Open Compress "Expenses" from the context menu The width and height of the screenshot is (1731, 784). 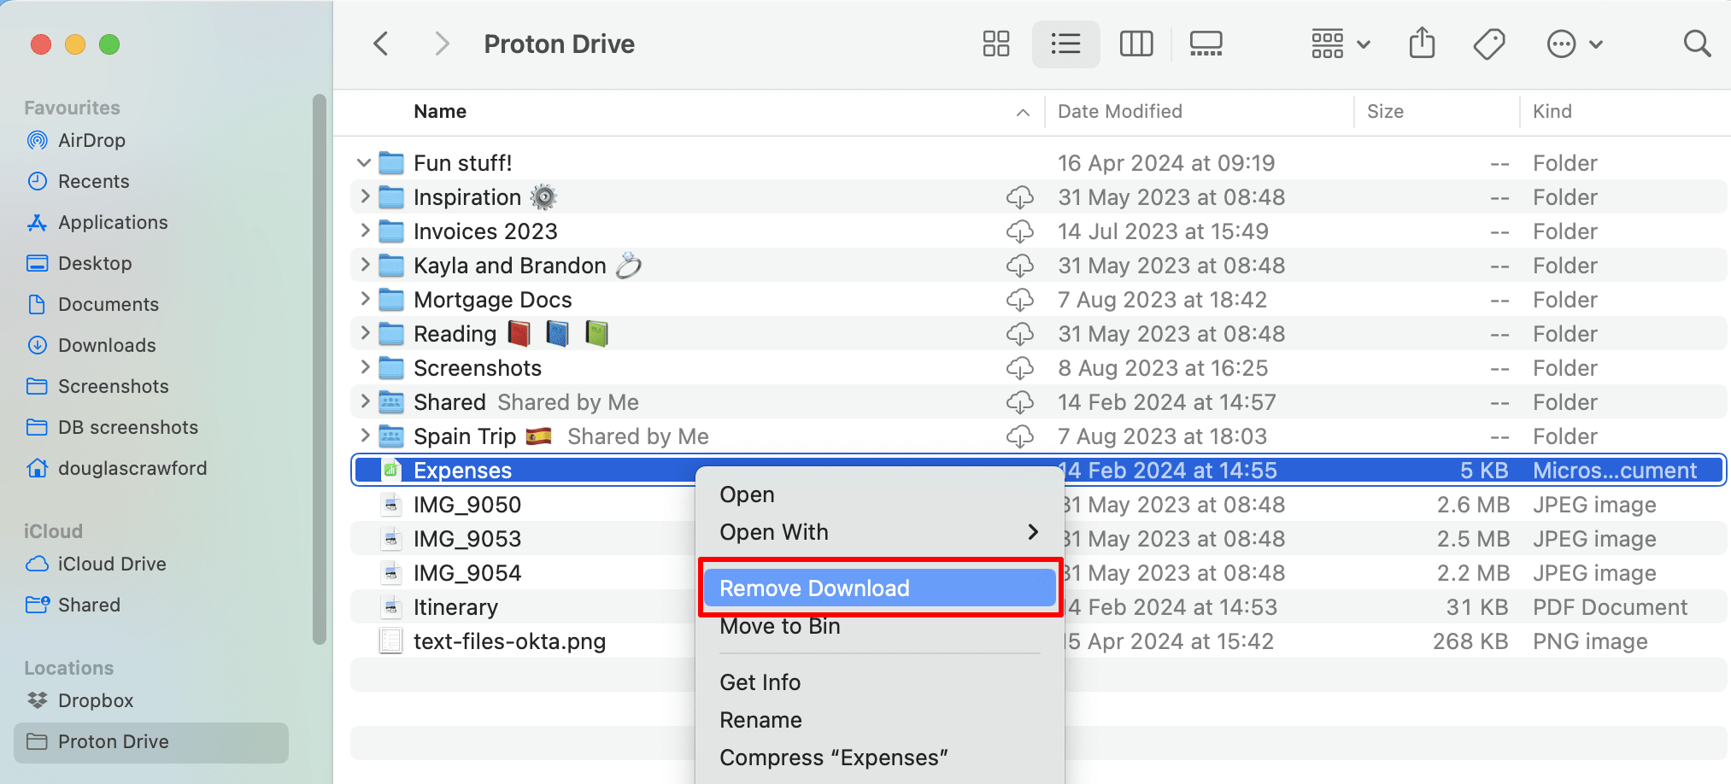pos(834,757)
